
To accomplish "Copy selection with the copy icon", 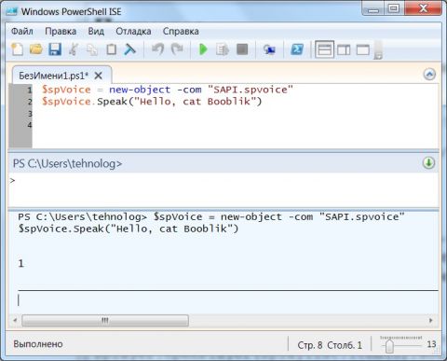I will pos(92,49).
